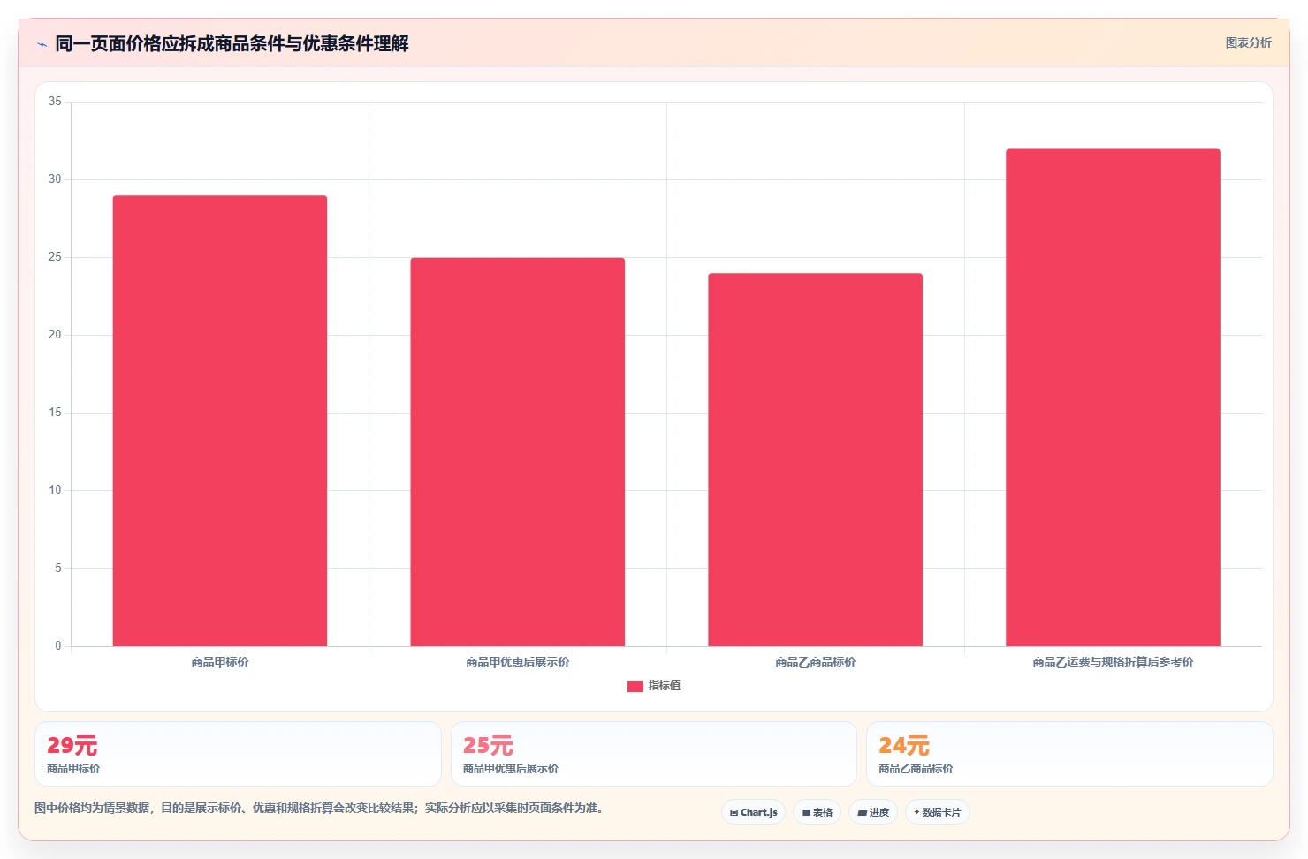Image resolution: width=1308 pixels, height=859 pixels.
Task: Click the y-axis value 20
Action: point(55,335)
